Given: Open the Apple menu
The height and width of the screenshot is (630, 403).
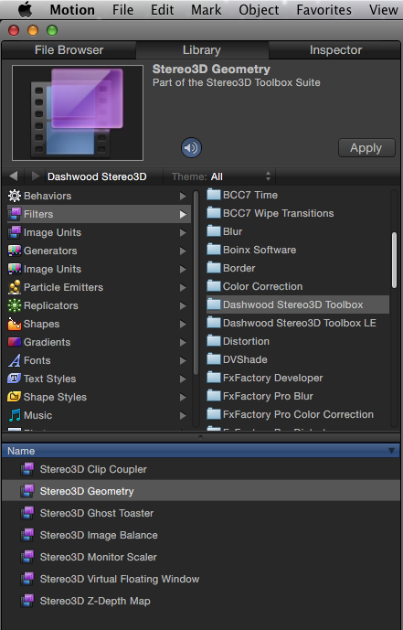Looking at the screenshot, I should coord(26,9).
